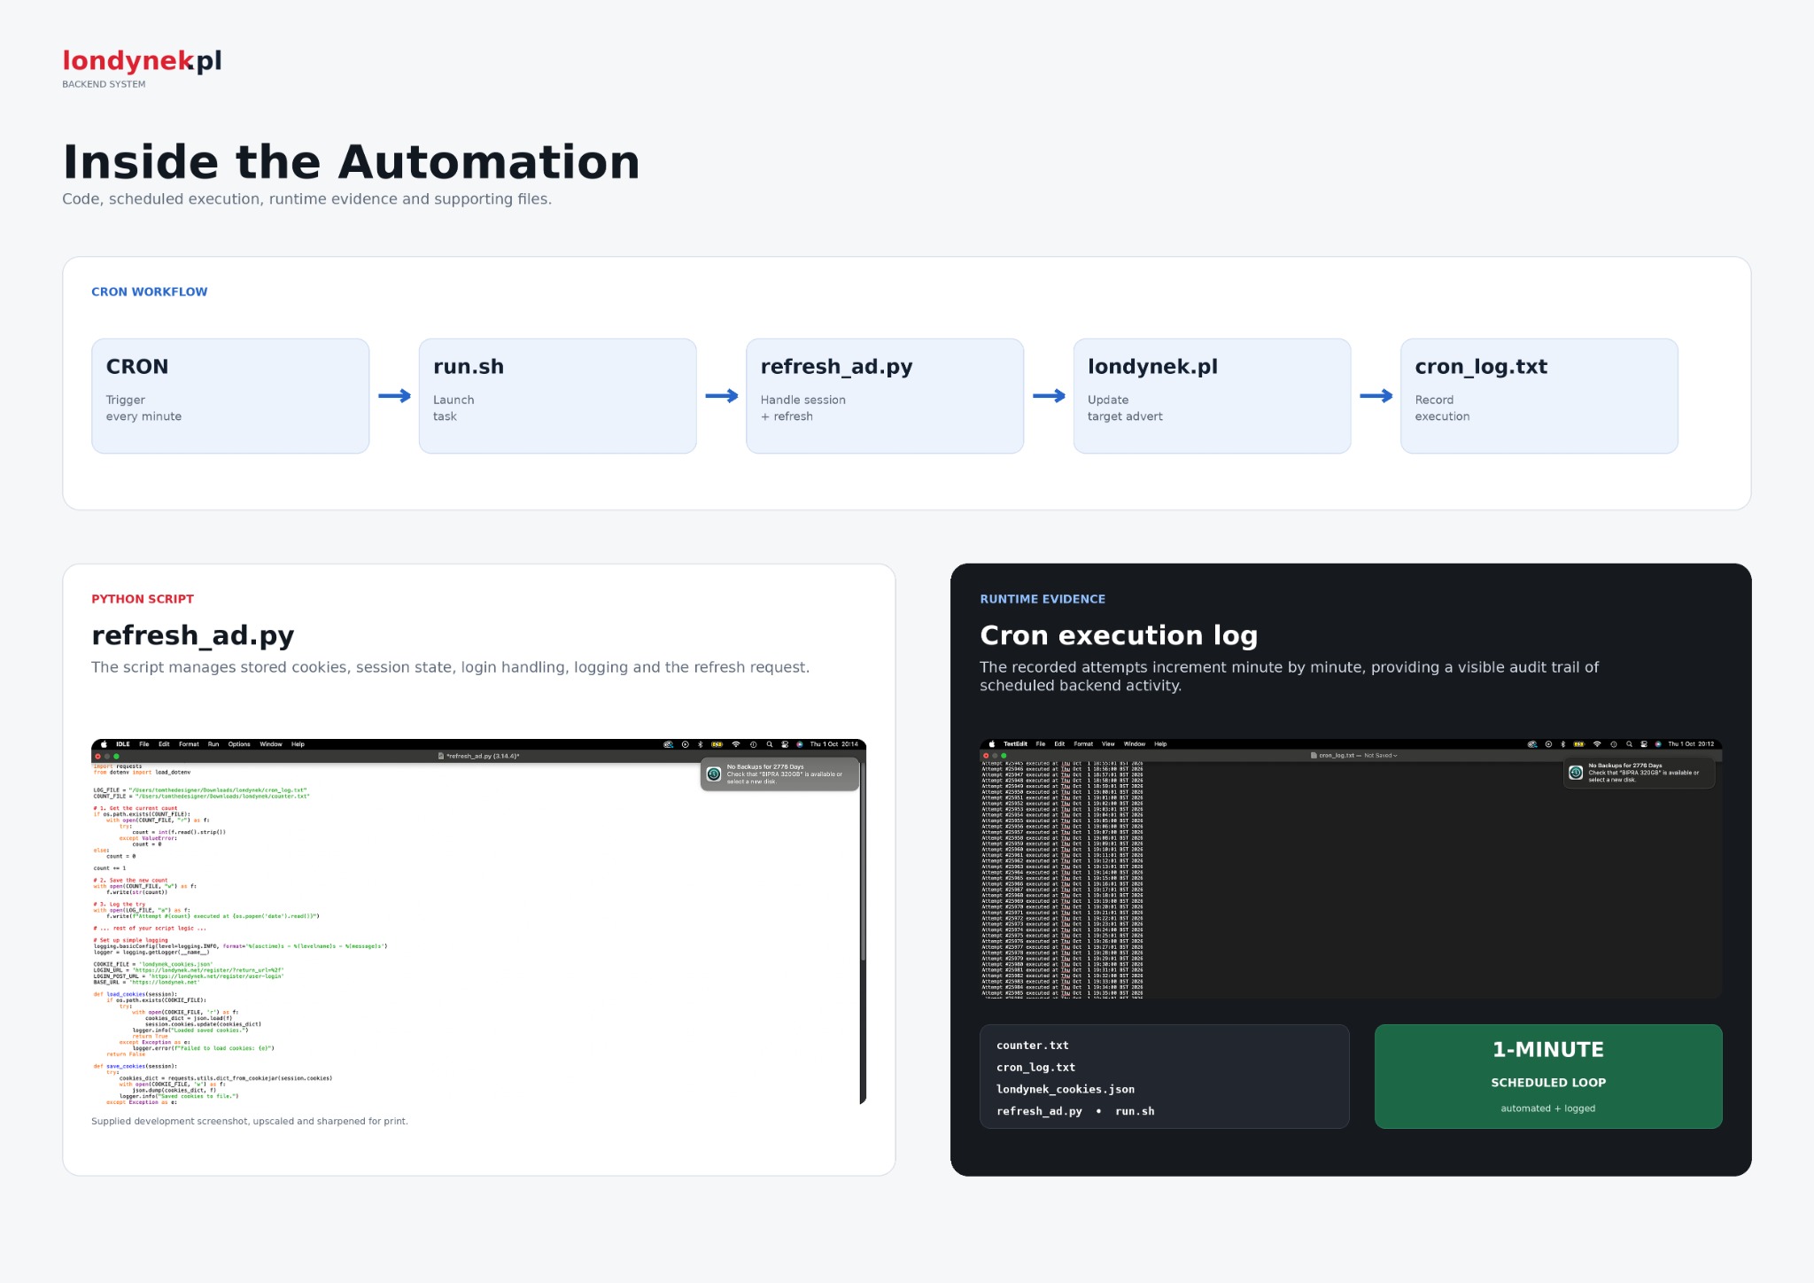Open the Options menu in IDLE

tap(239, 744)
